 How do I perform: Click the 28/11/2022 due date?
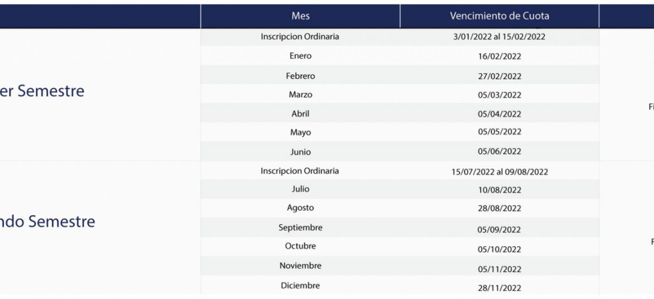499,288
